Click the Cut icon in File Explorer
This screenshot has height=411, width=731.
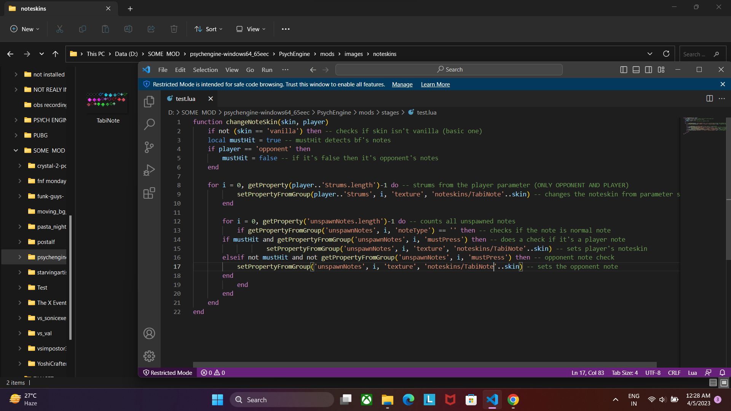pyautogui.click(x=60, y=29)
